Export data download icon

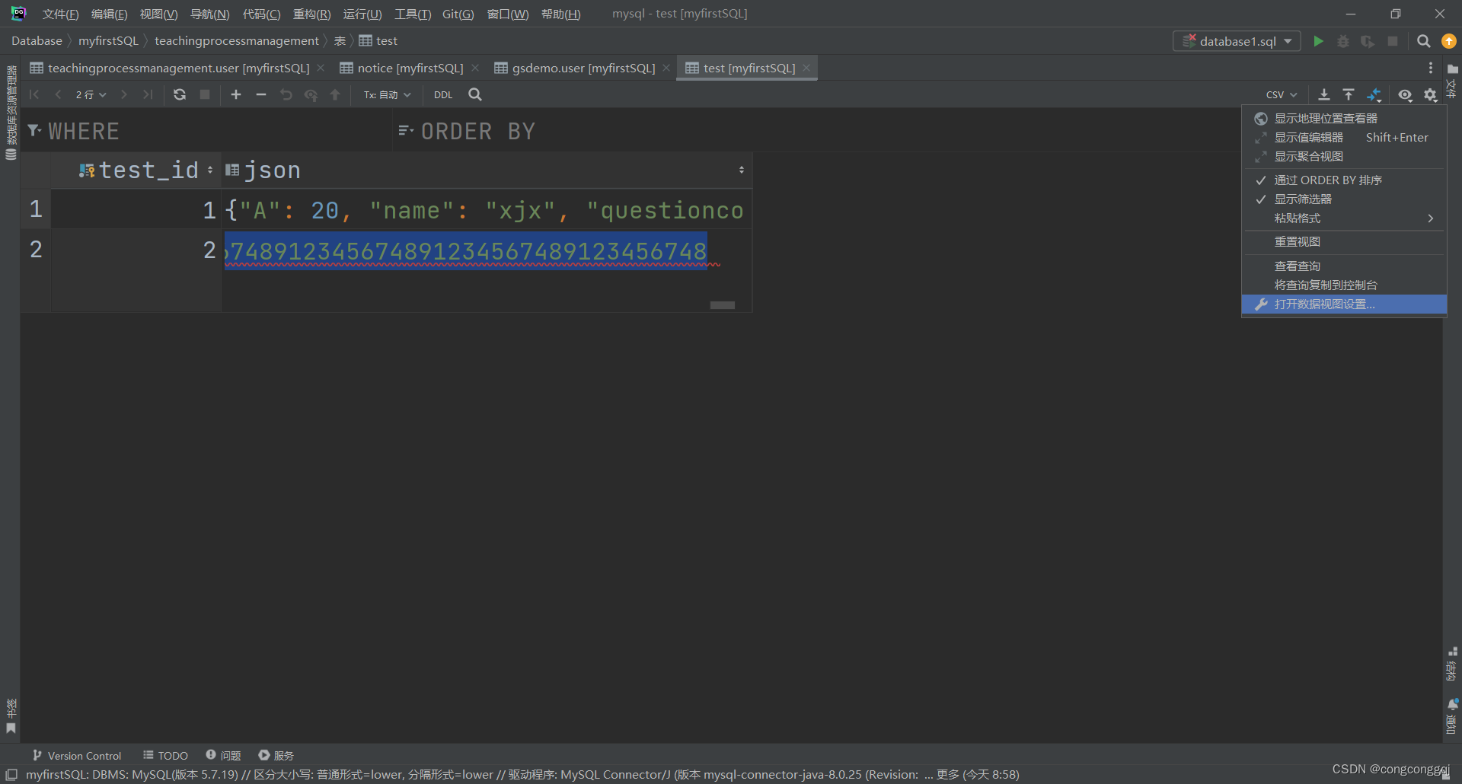click(x=1324, y=94)
